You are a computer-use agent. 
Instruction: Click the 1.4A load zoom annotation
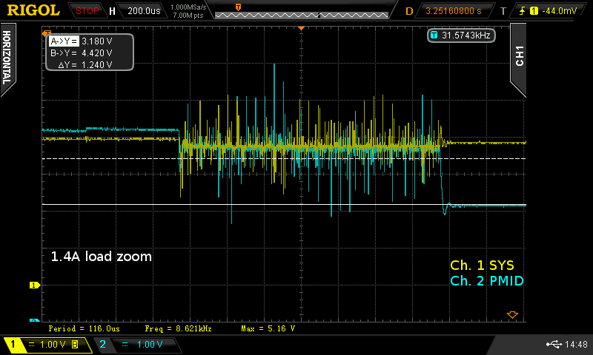(x=101, y=257)
